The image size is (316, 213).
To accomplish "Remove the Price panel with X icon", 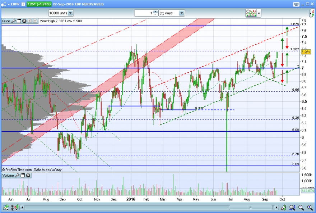I will click(24, 21).
